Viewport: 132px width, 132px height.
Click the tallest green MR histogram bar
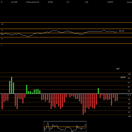[12, 85]
